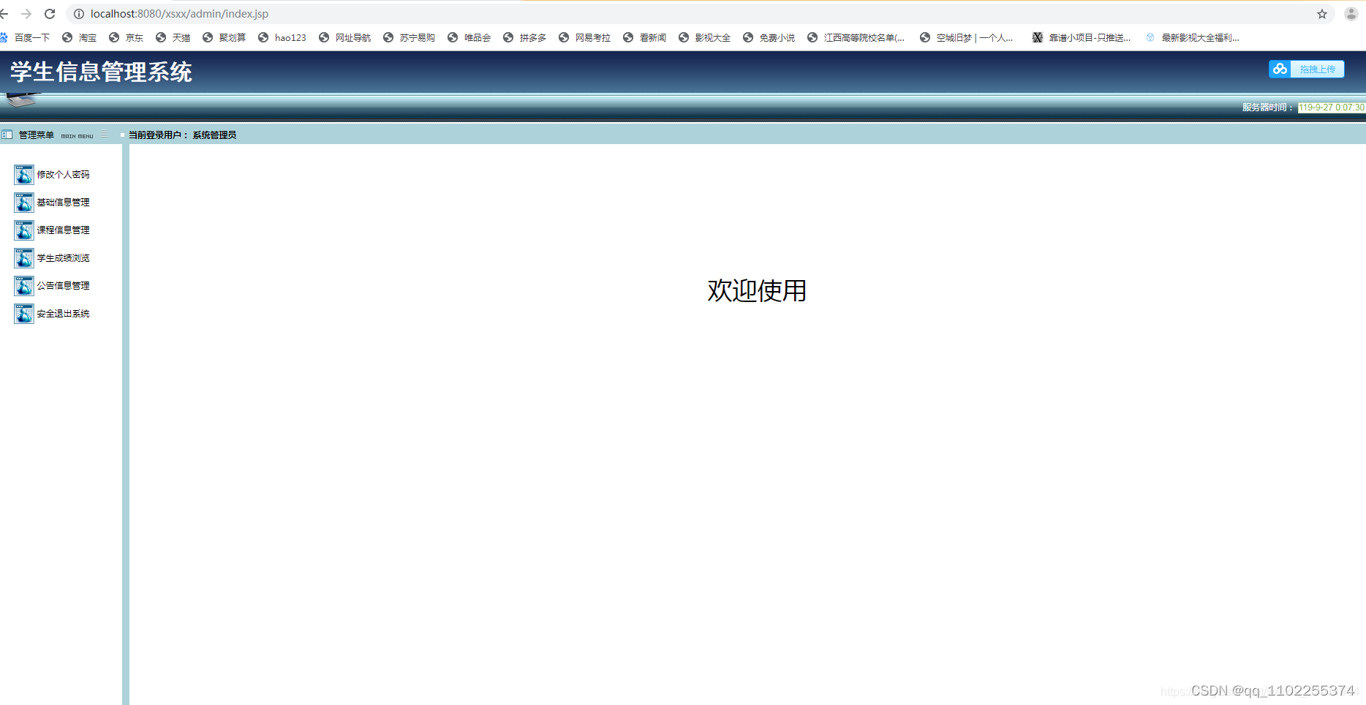Click the panel icon left of 管理菜单
This screenshot has height=705, width=1366.
(7, 135)
